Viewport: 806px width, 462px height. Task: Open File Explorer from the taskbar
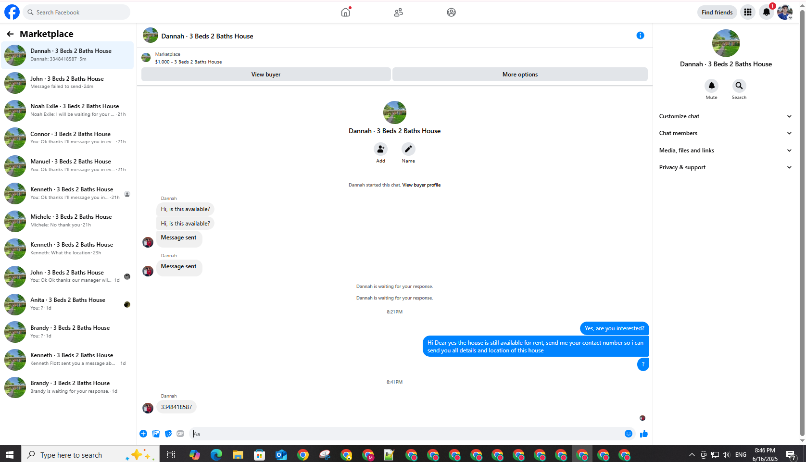[238, 454]
